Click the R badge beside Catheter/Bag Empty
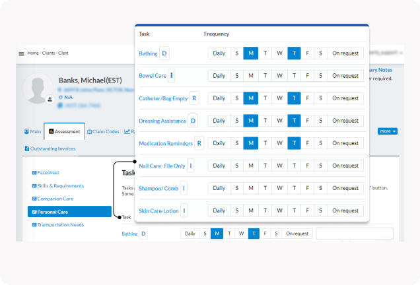The width and height of the screenshot is (420, 285). pyautogui.click(x=194, y=98)
